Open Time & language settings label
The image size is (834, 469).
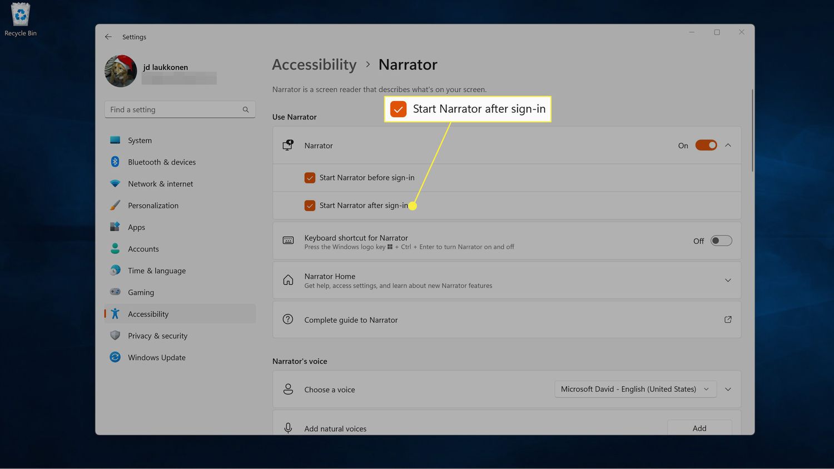tap(157, 271)
